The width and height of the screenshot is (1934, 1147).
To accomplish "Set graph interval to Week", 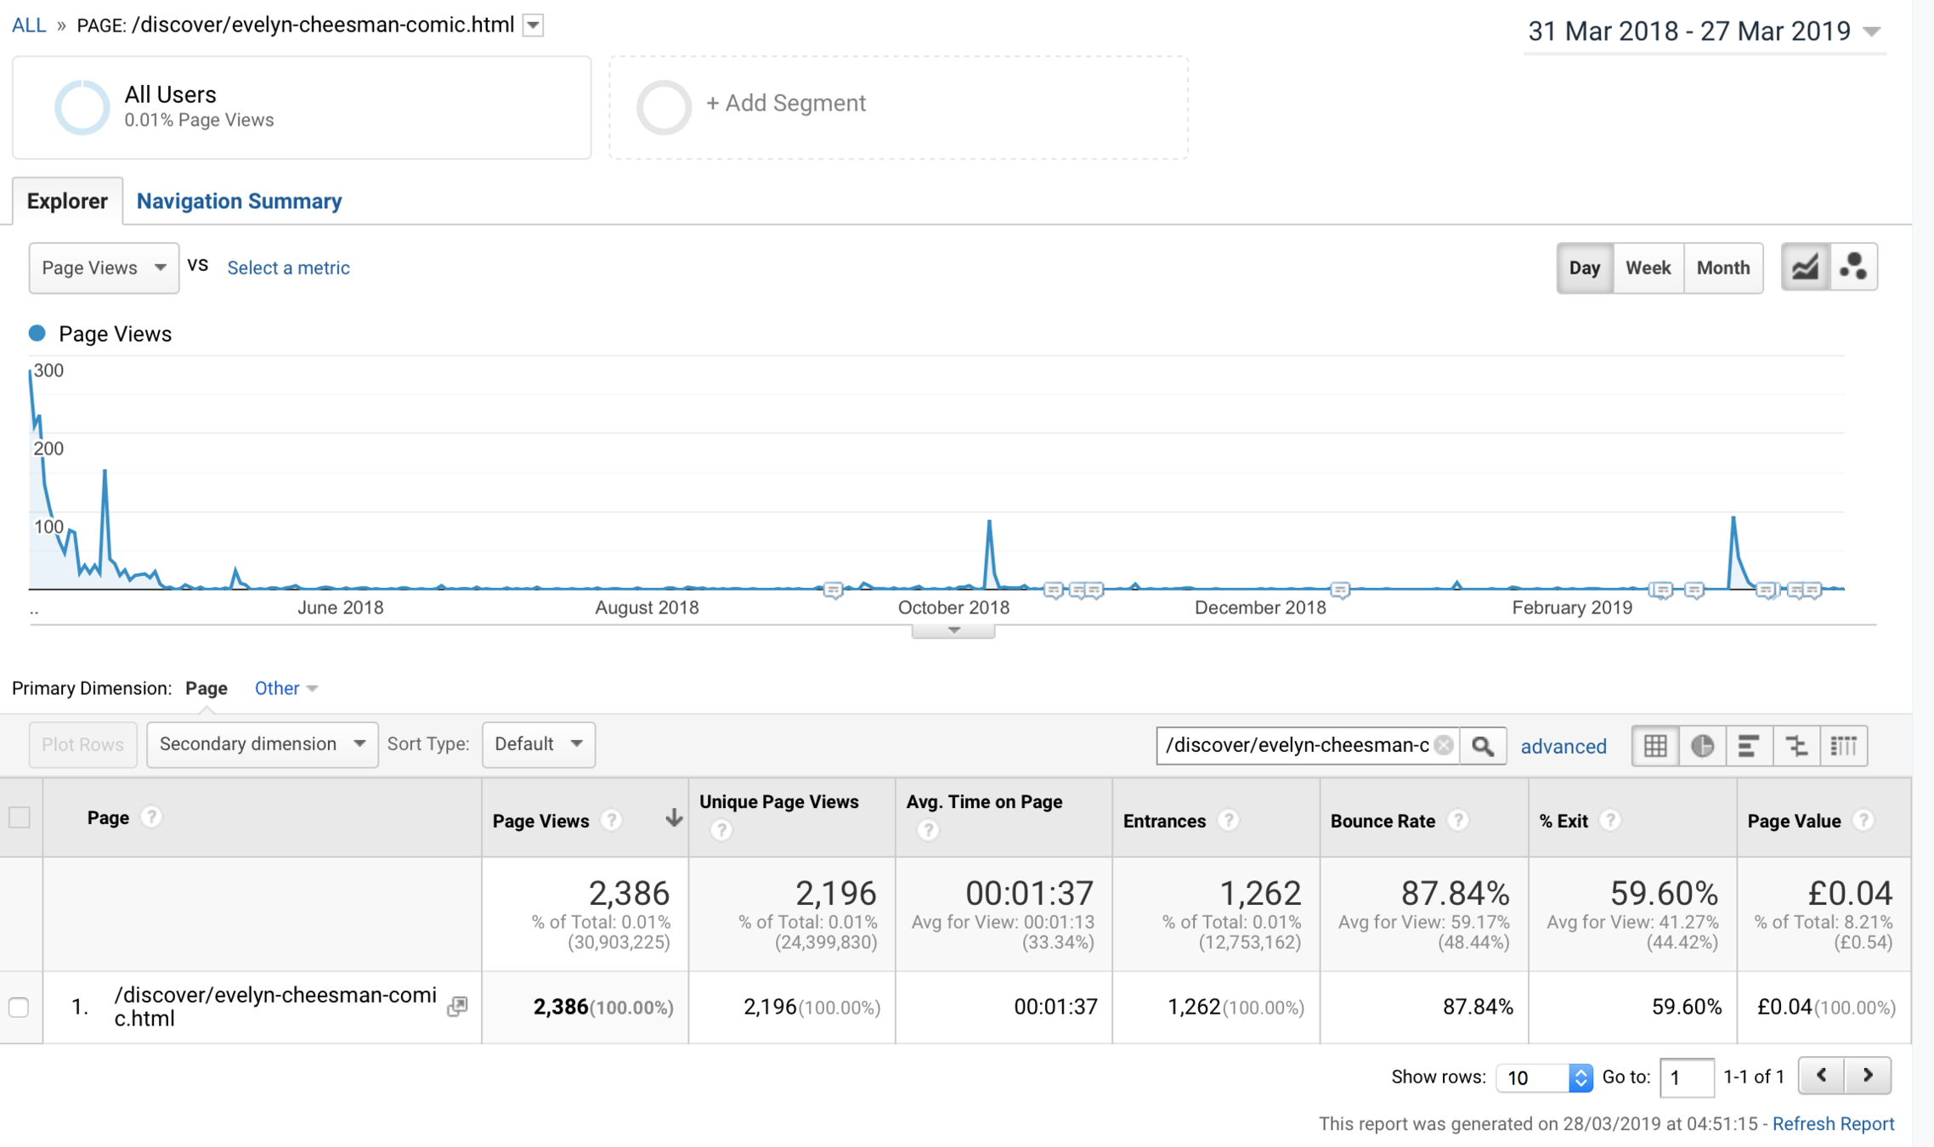I will click(1648, 268).
